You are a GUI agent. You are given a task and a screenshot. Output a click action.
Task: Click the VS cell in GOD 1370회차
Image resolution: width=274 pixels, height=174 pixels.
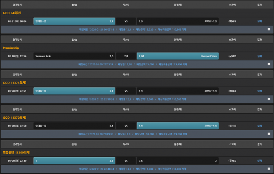126,126
